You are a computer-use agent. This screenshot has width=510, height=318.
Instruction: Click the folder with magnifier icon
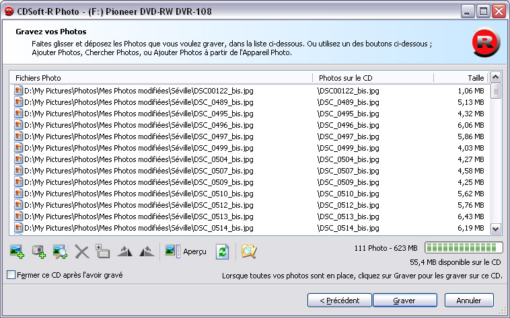[249, 251]
